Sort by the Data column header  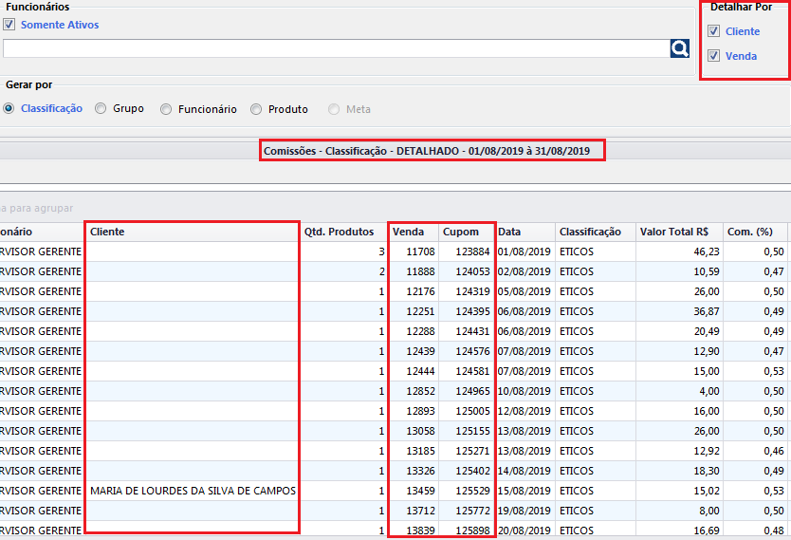pos(510,232)
